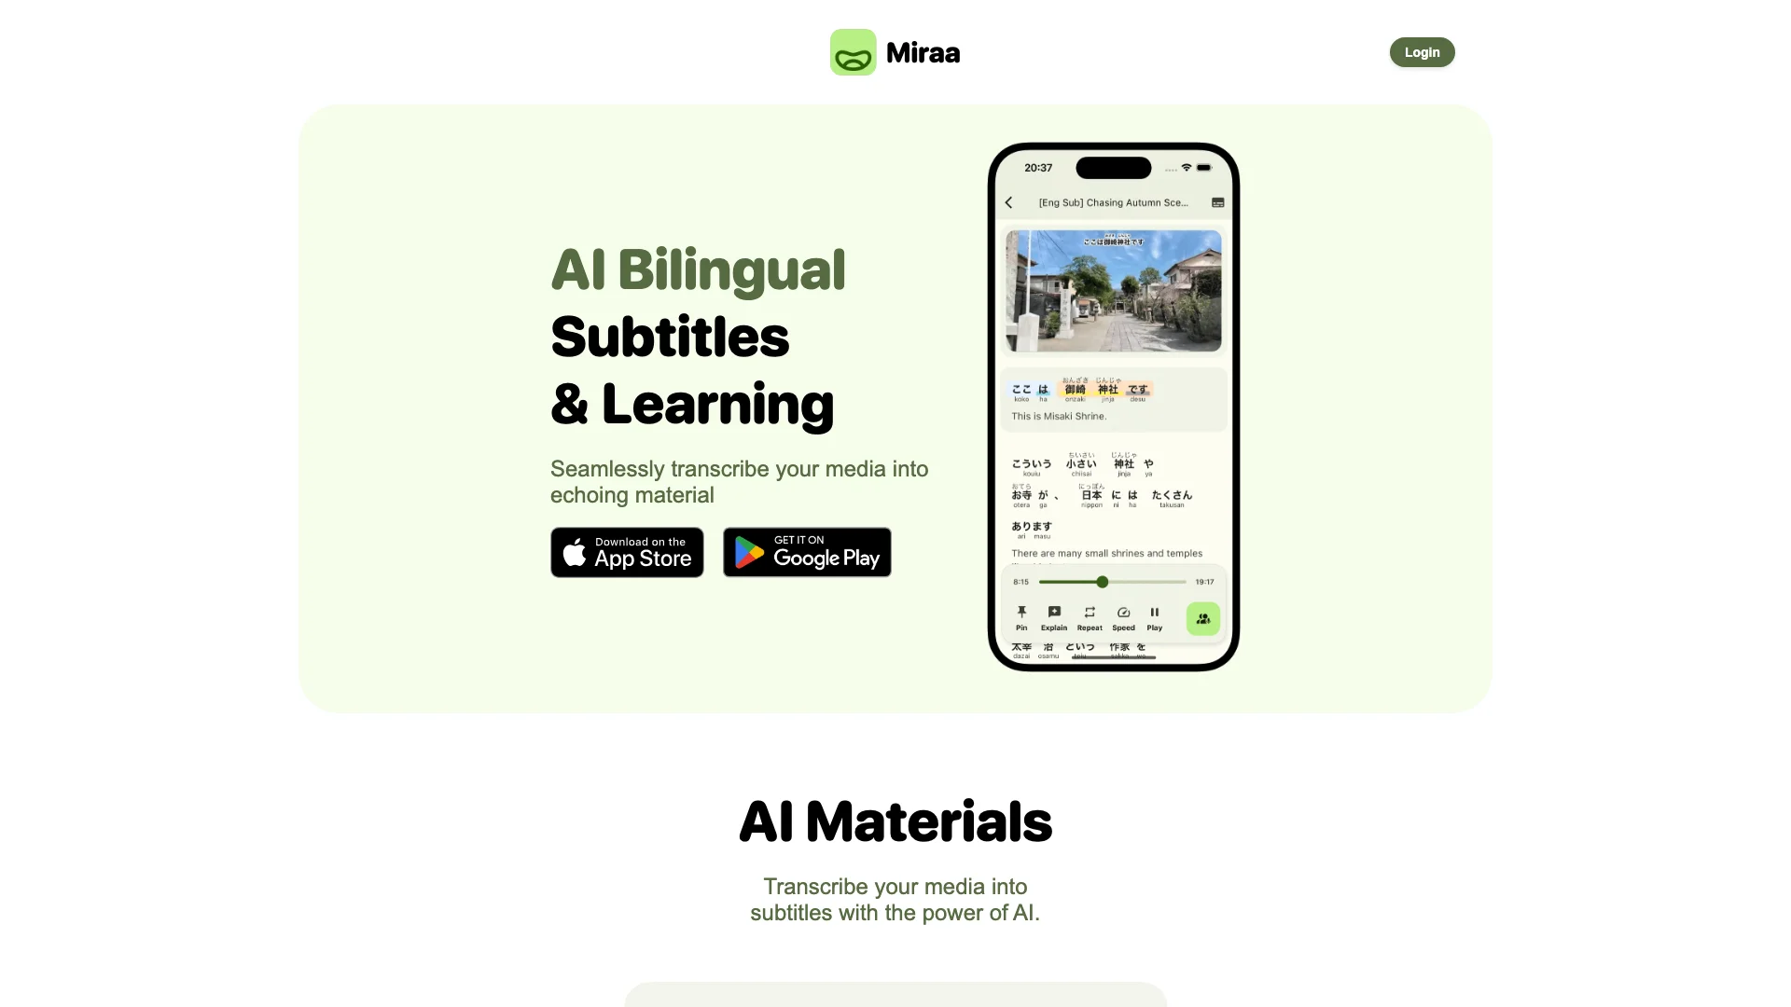
Task: Click the Play icon in media controls
Action: pyautogui.click(x=1154, y=613)
